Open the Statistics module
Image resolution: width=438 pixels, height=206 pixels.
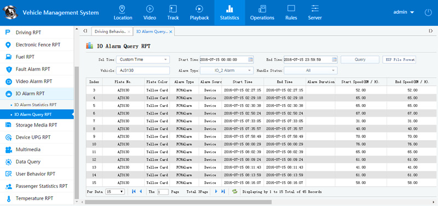tap(229, 13)
